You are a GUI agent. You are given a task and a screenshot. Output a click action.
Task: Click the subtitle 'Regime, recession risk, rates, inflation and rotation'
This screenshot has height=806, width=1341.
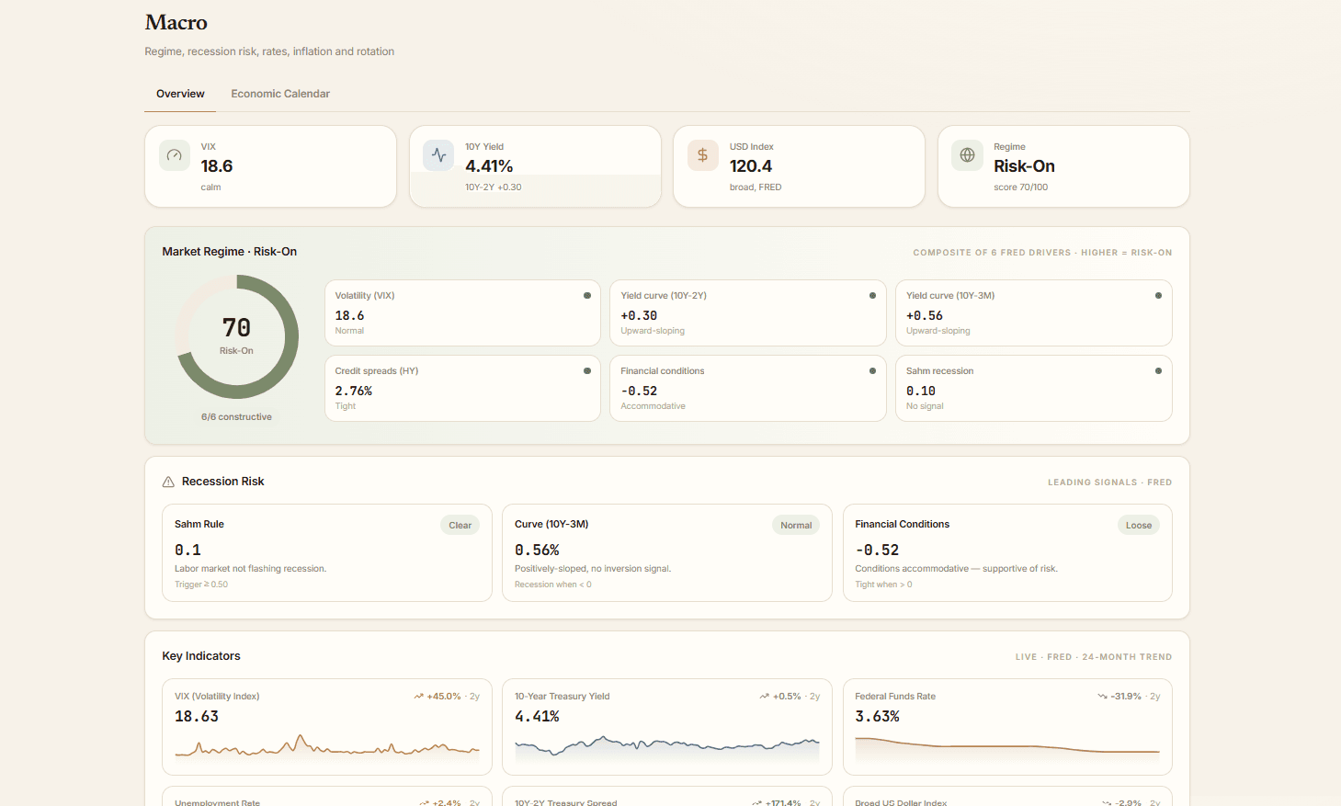tap(269, 51)
